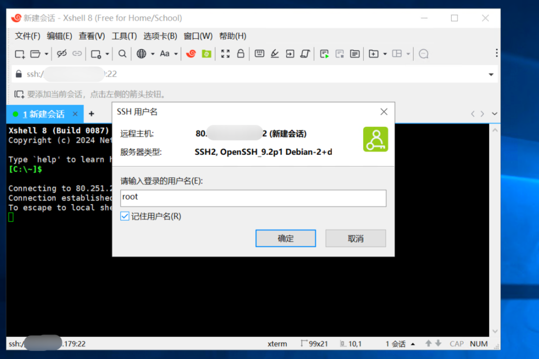Image resolution: width=539 pixels, height=359 pixels.
Task: Click the 取消 button
Action: coord(356,238)
